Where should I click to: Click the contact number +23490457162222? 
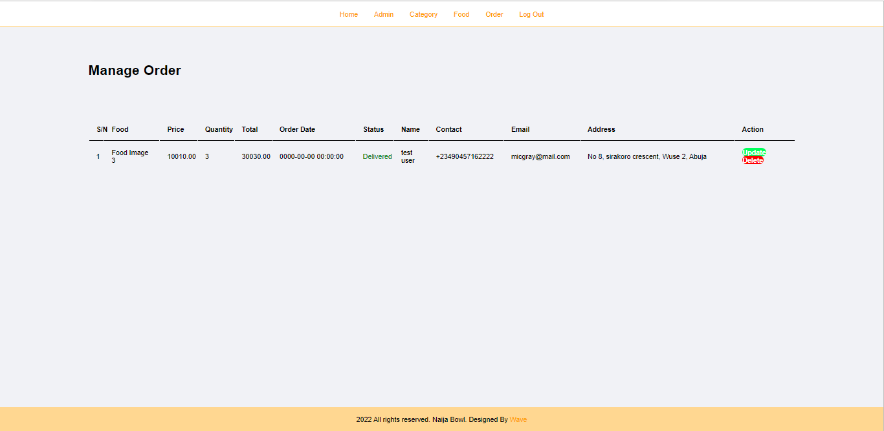465,156
